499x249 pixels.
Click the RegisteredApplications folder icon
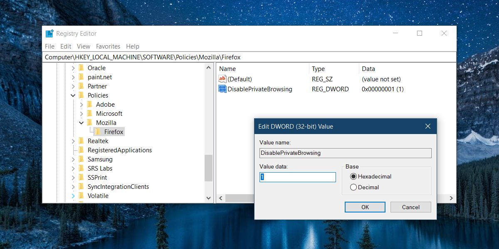(81, 150)
